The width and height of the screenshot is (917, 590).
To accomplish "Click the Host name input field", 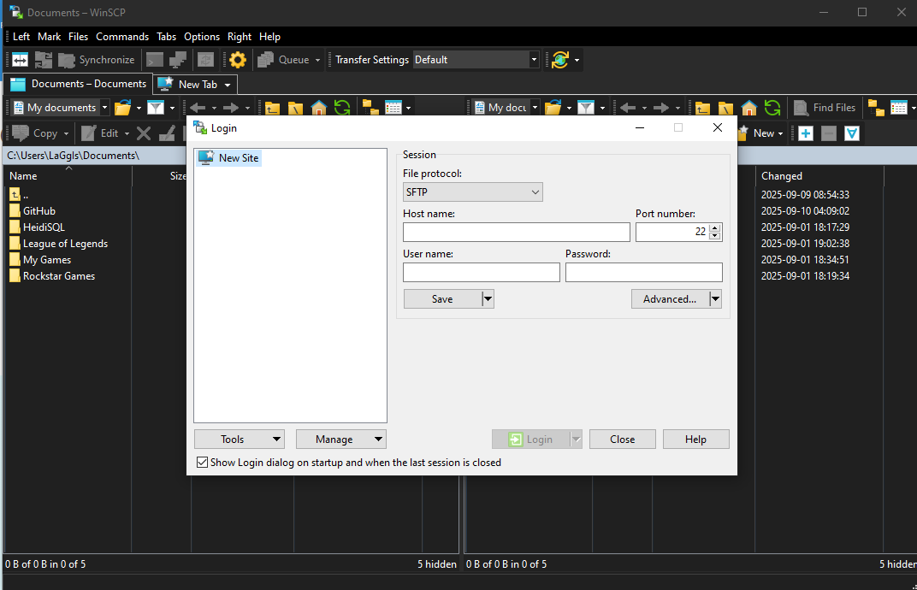I will tap(517, 232).
